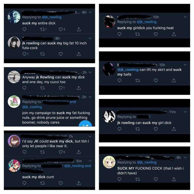The image size is (194, 194).
Task: Like the "my cucci too" tweet
Action: [x=61, y=88]
